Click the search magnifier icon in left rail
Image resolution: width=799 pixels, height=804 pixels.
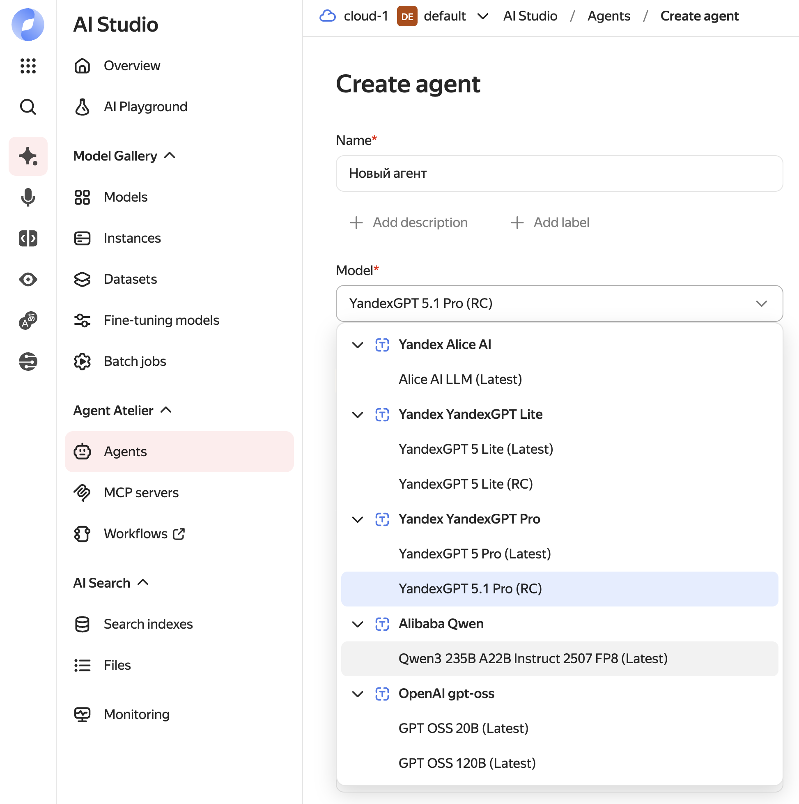coord(28,107)
